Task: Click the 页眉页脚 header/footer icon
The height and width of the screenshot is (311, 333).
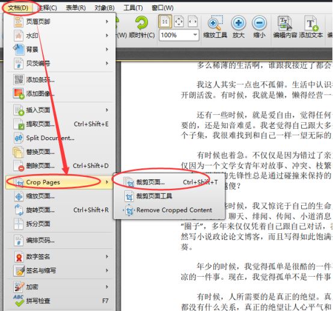Action: (19, 22)
